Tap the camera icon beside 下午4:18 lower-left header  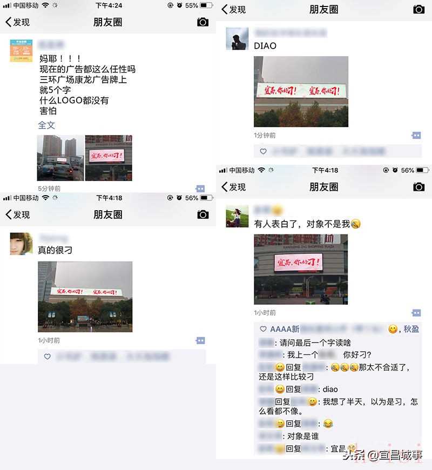(203, 214)
